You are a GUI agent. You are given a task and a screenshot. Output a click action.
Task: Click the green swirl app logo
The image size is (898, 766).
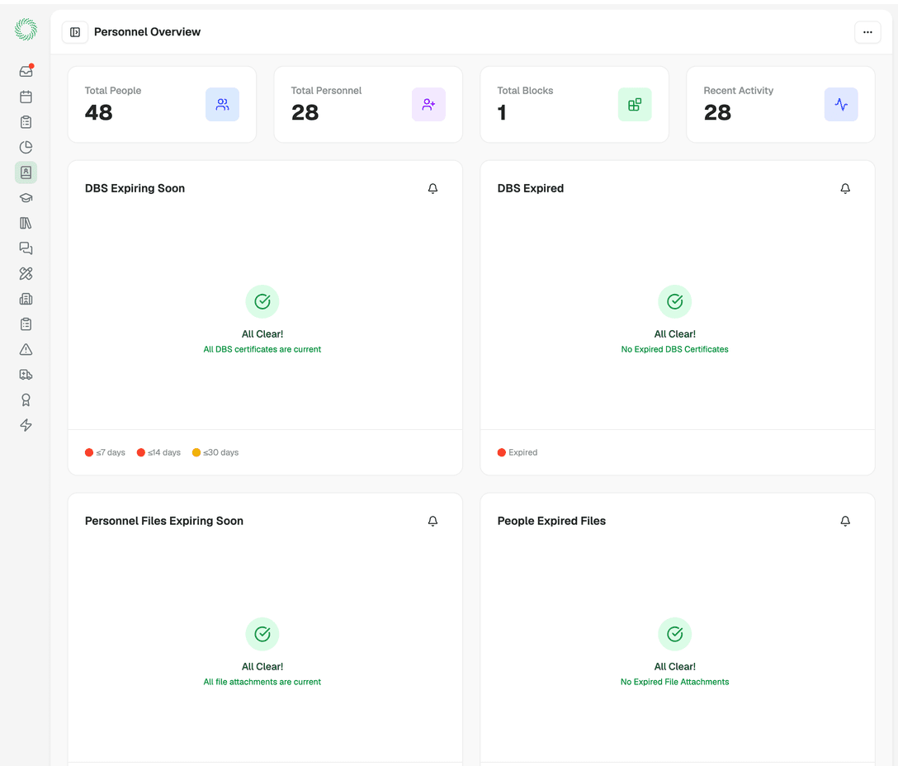coord(26,29)
